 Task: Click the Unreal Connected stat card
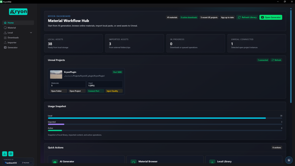[x=257, y=43]
